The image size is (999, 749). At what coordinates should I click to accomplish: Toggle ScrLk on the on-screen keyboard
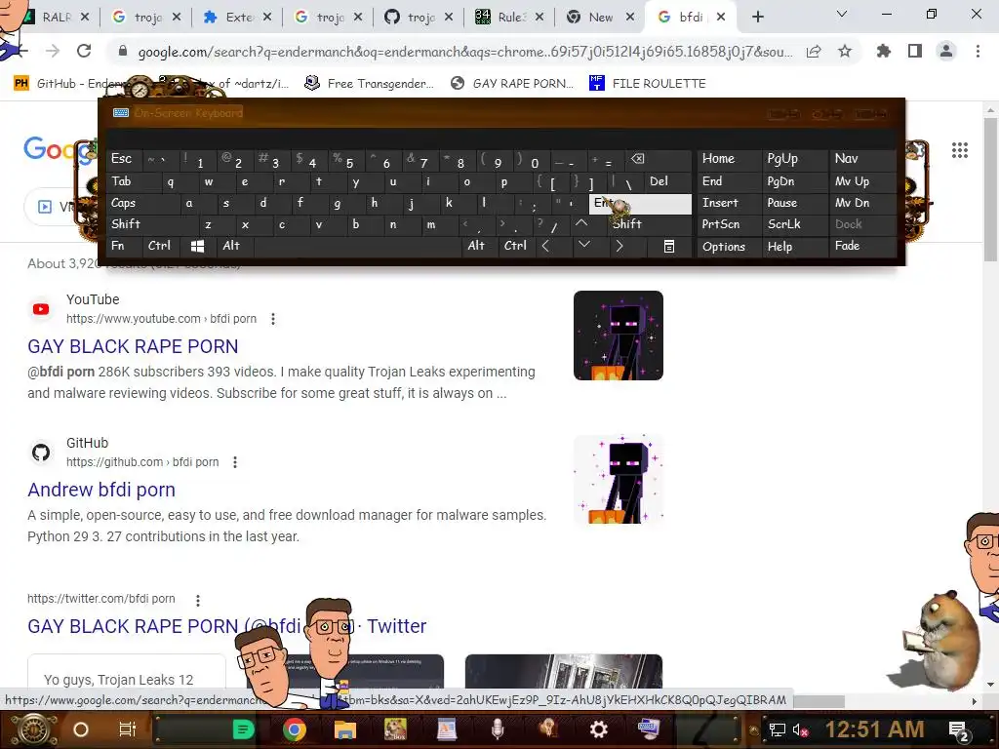pyautogui.click(x=794, y=224)
